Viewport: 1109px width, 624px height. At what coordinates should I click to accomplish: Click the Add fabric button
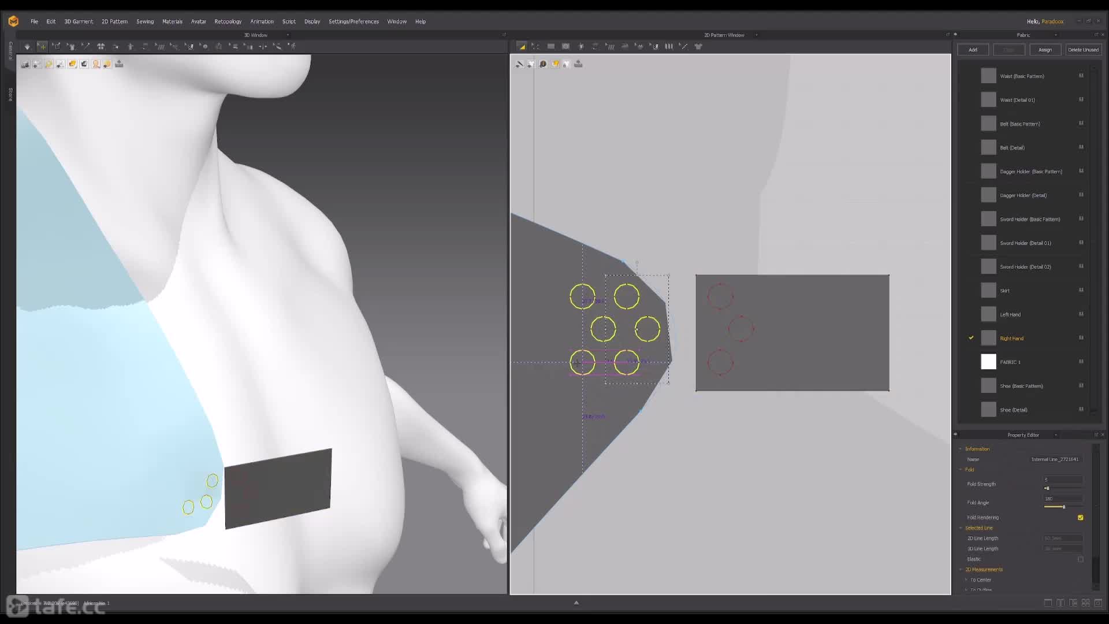click(973, 50)
